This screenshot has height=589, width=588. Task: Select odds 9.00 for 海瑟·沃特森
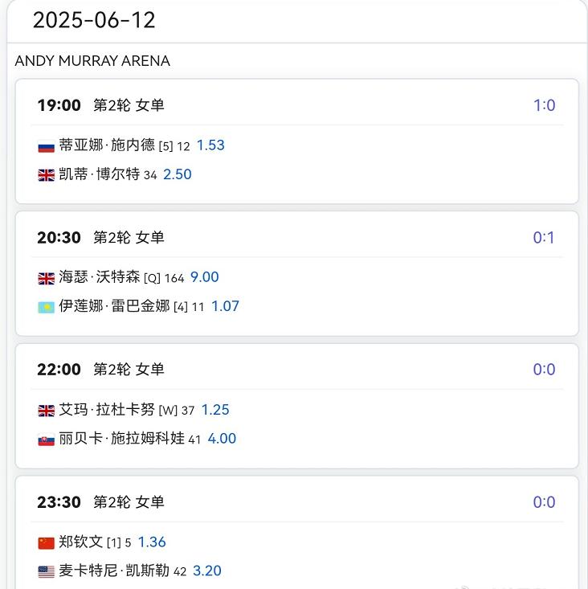click(205, 277)
